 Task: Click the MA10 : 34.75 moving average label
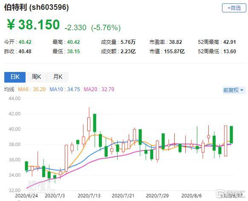pos(65,89)
